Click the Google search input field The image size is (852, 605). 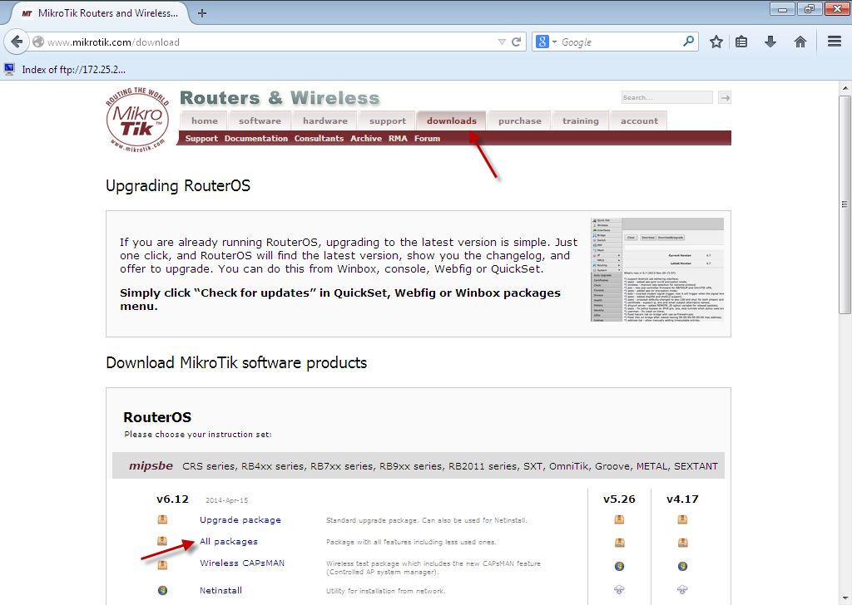[x=621, y=42]
